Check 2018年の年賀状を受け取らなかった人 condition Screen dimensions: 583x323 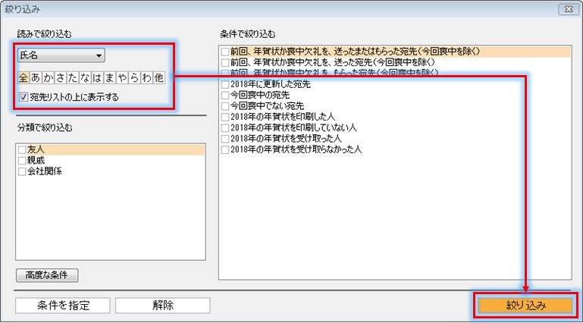pos(225,150)
